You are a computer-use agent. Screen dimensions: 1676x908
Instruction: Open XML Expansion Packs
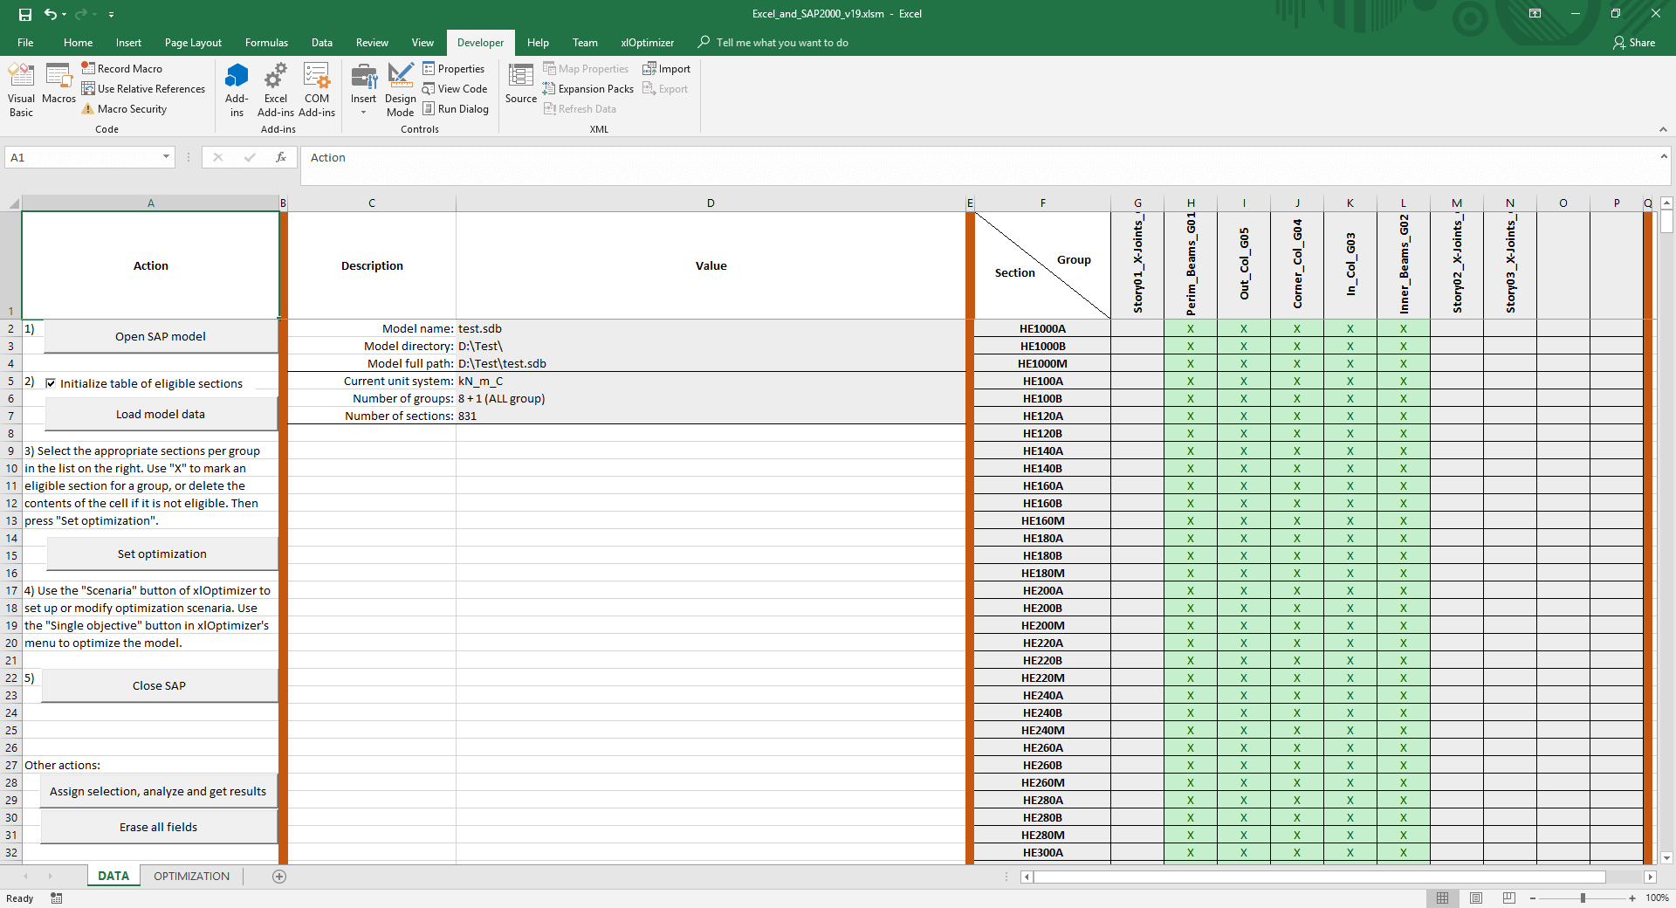coord(588,89)
